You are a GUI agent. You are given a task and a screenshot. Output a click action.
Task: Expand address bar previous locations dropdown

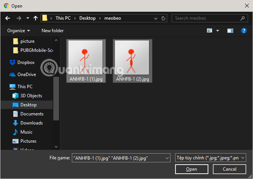pyautogui.click(x=156, y=19)
